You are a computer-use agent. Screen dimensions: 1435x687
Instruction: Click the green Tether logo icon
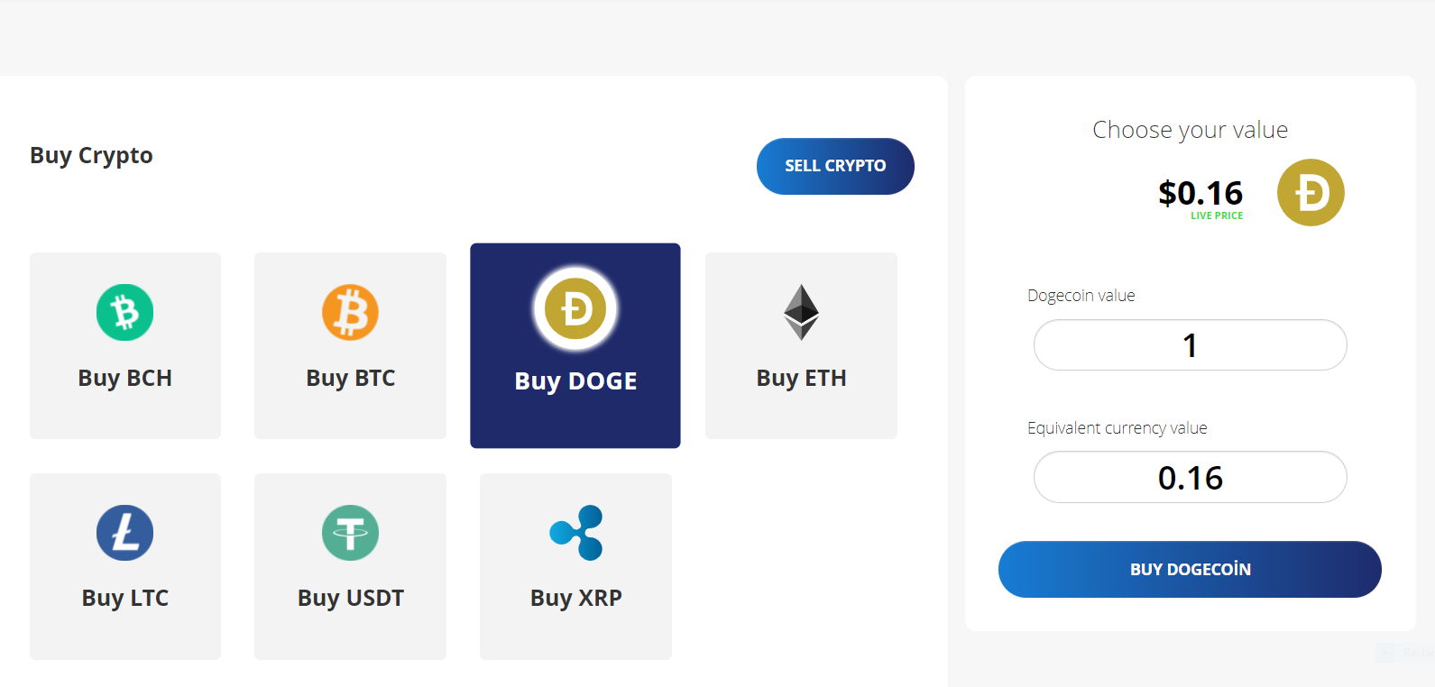[350, 533]
